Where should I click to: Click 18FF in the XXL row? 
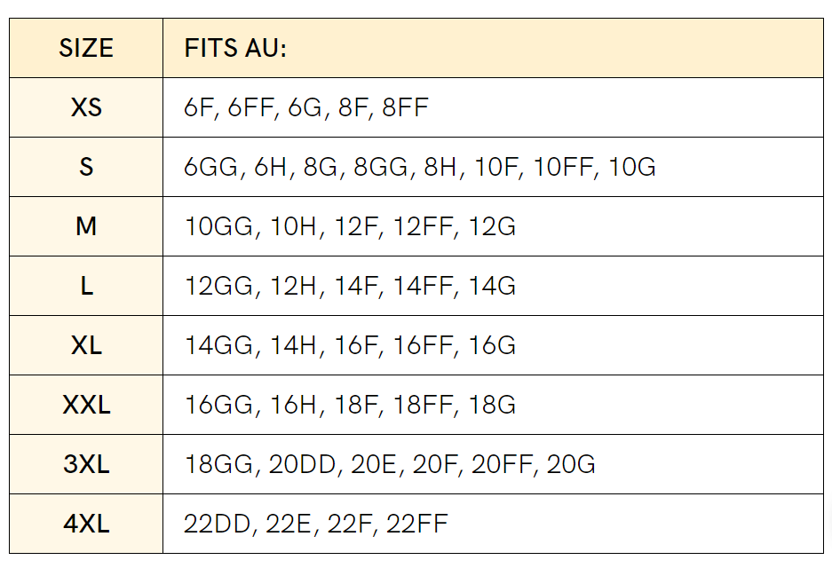click(x=423, y=406)
